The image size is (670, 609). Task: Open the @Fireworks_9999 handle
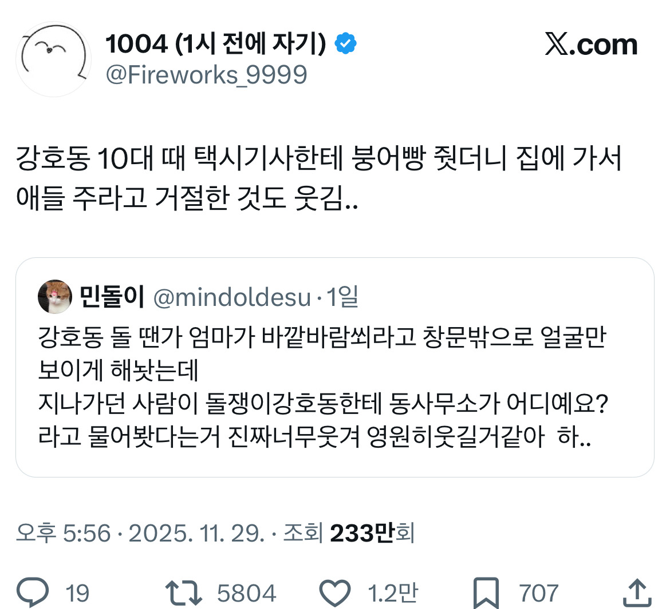[x=206, y=75]
